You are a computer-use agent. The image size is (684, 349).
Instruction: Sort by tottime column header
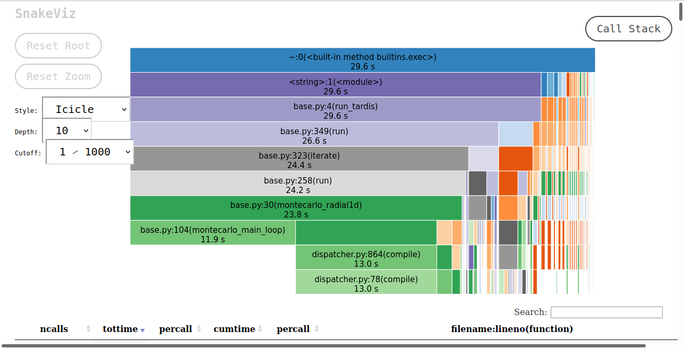(121, 329)
